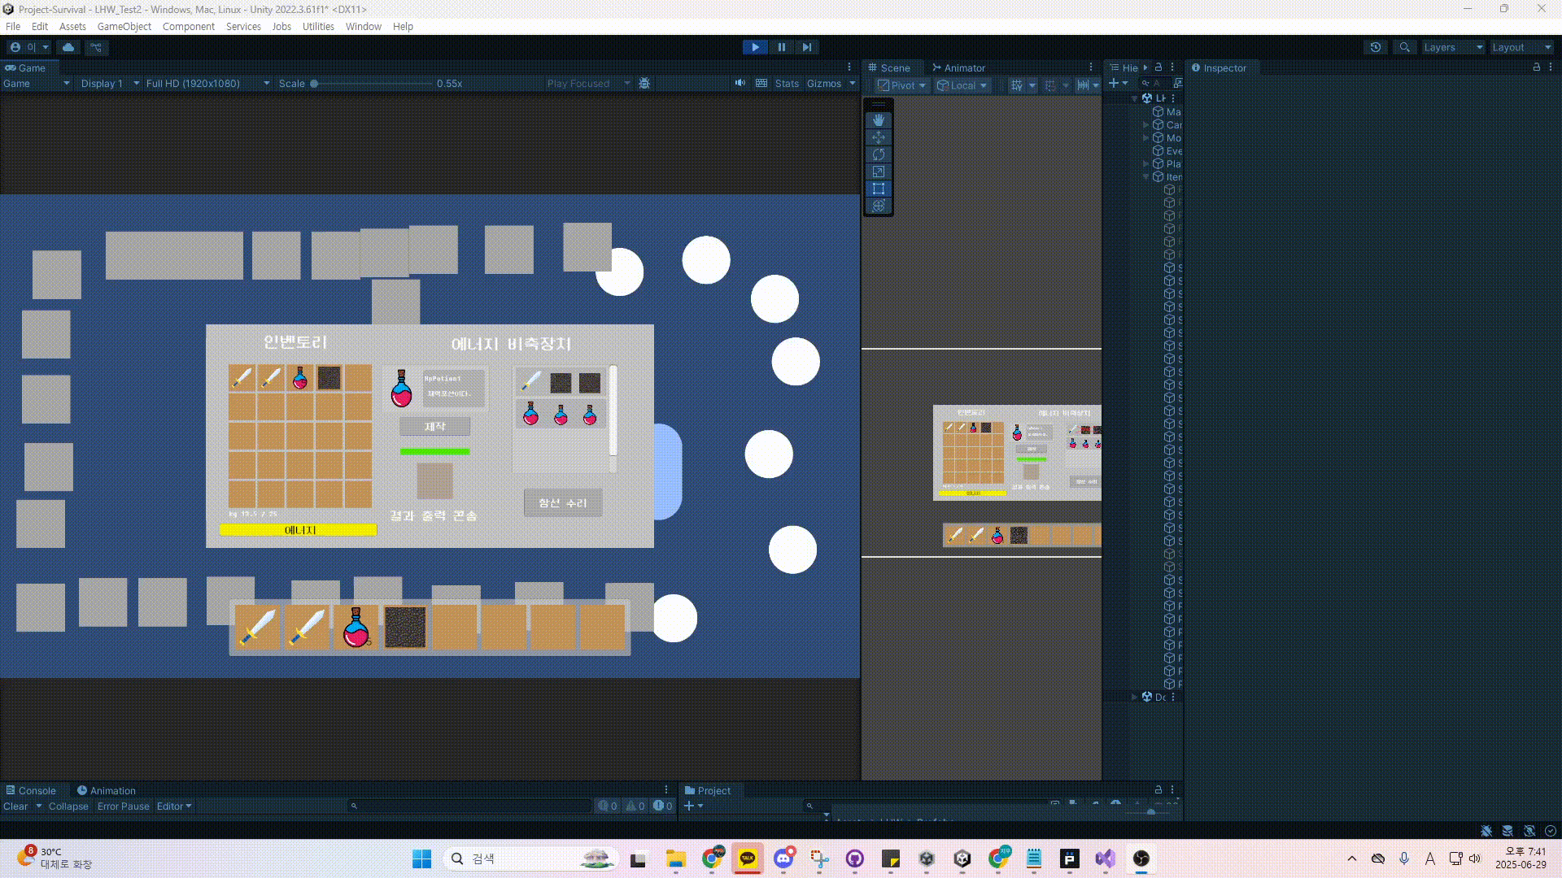1562x878 pixels.
Task: Open KakaoTalk from the Windows taskbar
Action: click(747, 858)
